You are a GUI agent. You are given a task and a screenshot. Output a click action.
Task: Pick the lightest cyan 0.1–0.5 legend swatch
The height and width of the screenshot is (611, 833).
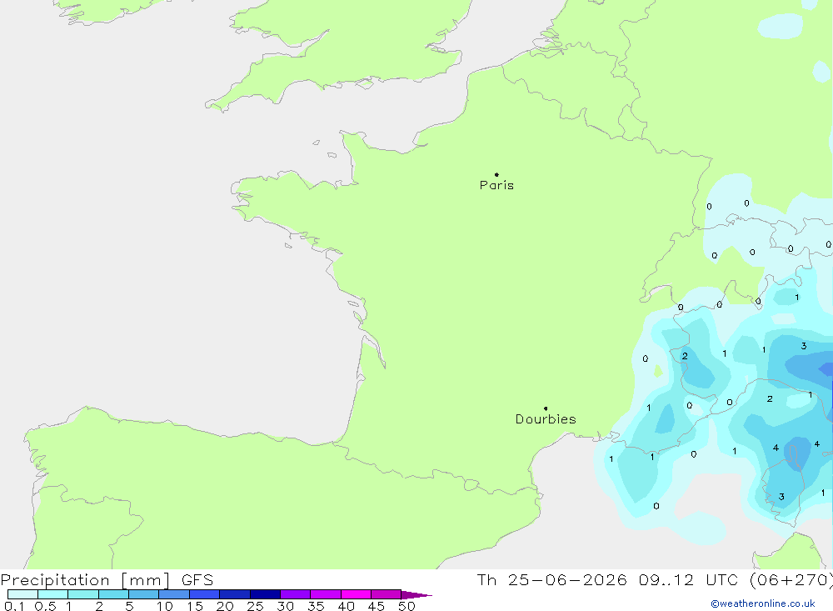click(x=22, y=594)
